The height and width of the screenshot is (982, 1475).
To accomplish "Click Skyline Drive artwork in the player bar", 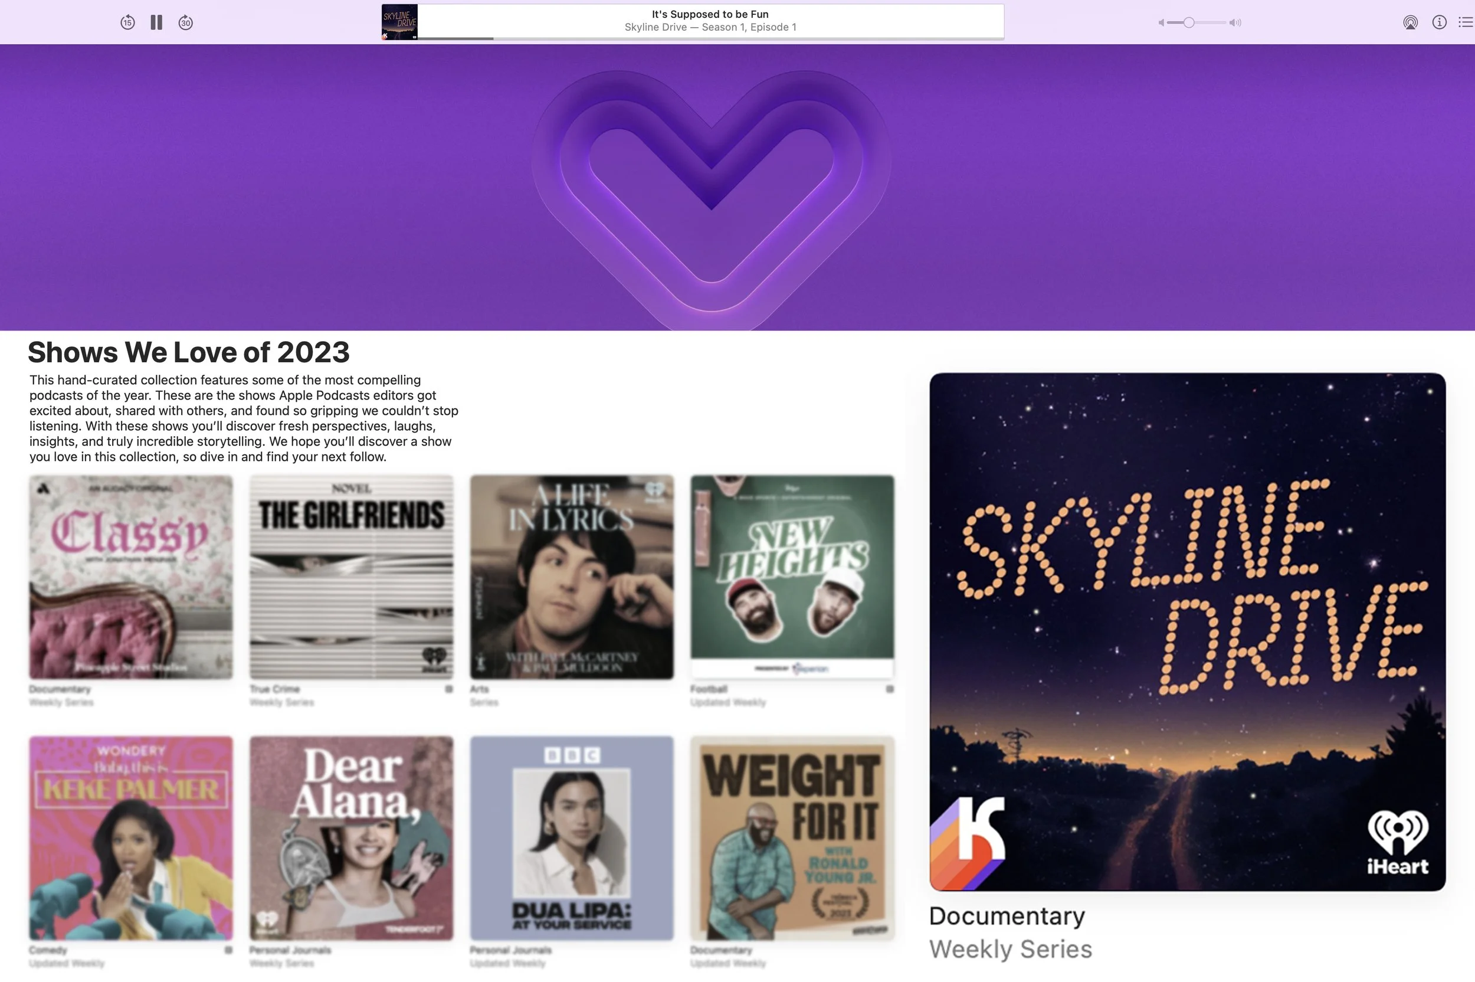I will 399,22.
